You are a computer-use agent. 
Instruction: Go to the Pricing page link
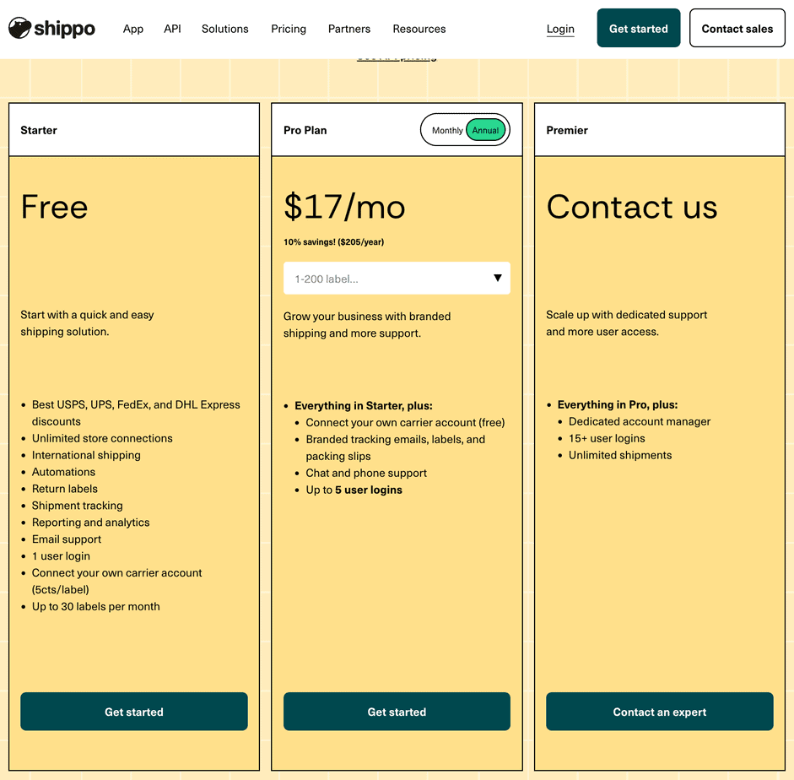[x=289, y=29]
